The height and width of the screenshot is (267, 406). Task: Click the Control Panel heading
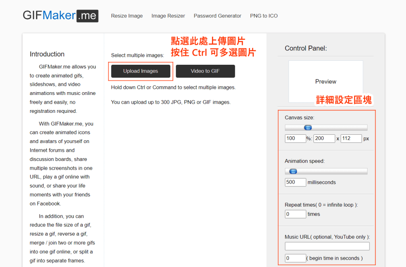tap(306, 48)
